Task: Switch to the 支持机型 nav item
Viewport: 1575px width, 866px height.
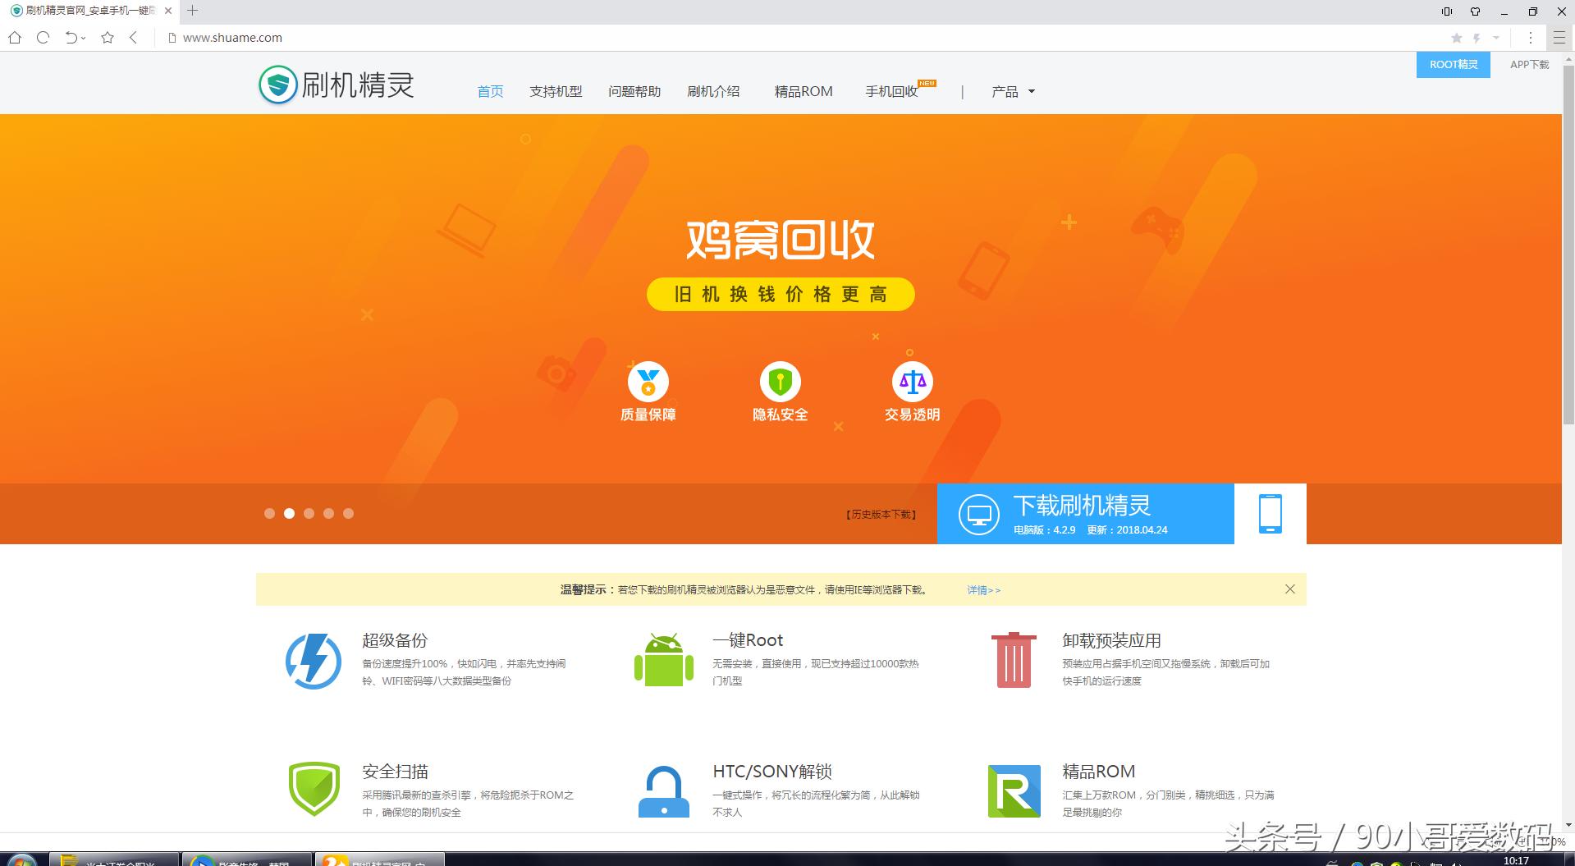Action: click(556, 91)
